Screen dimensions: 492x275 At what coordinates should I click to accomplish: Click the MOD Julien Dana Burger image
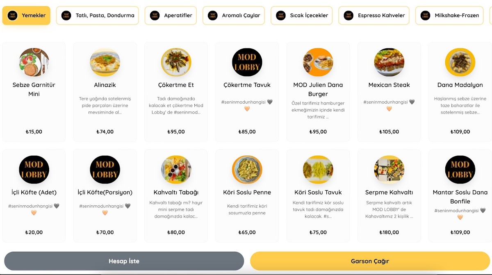pyautogui.click(x=318, y=62)
